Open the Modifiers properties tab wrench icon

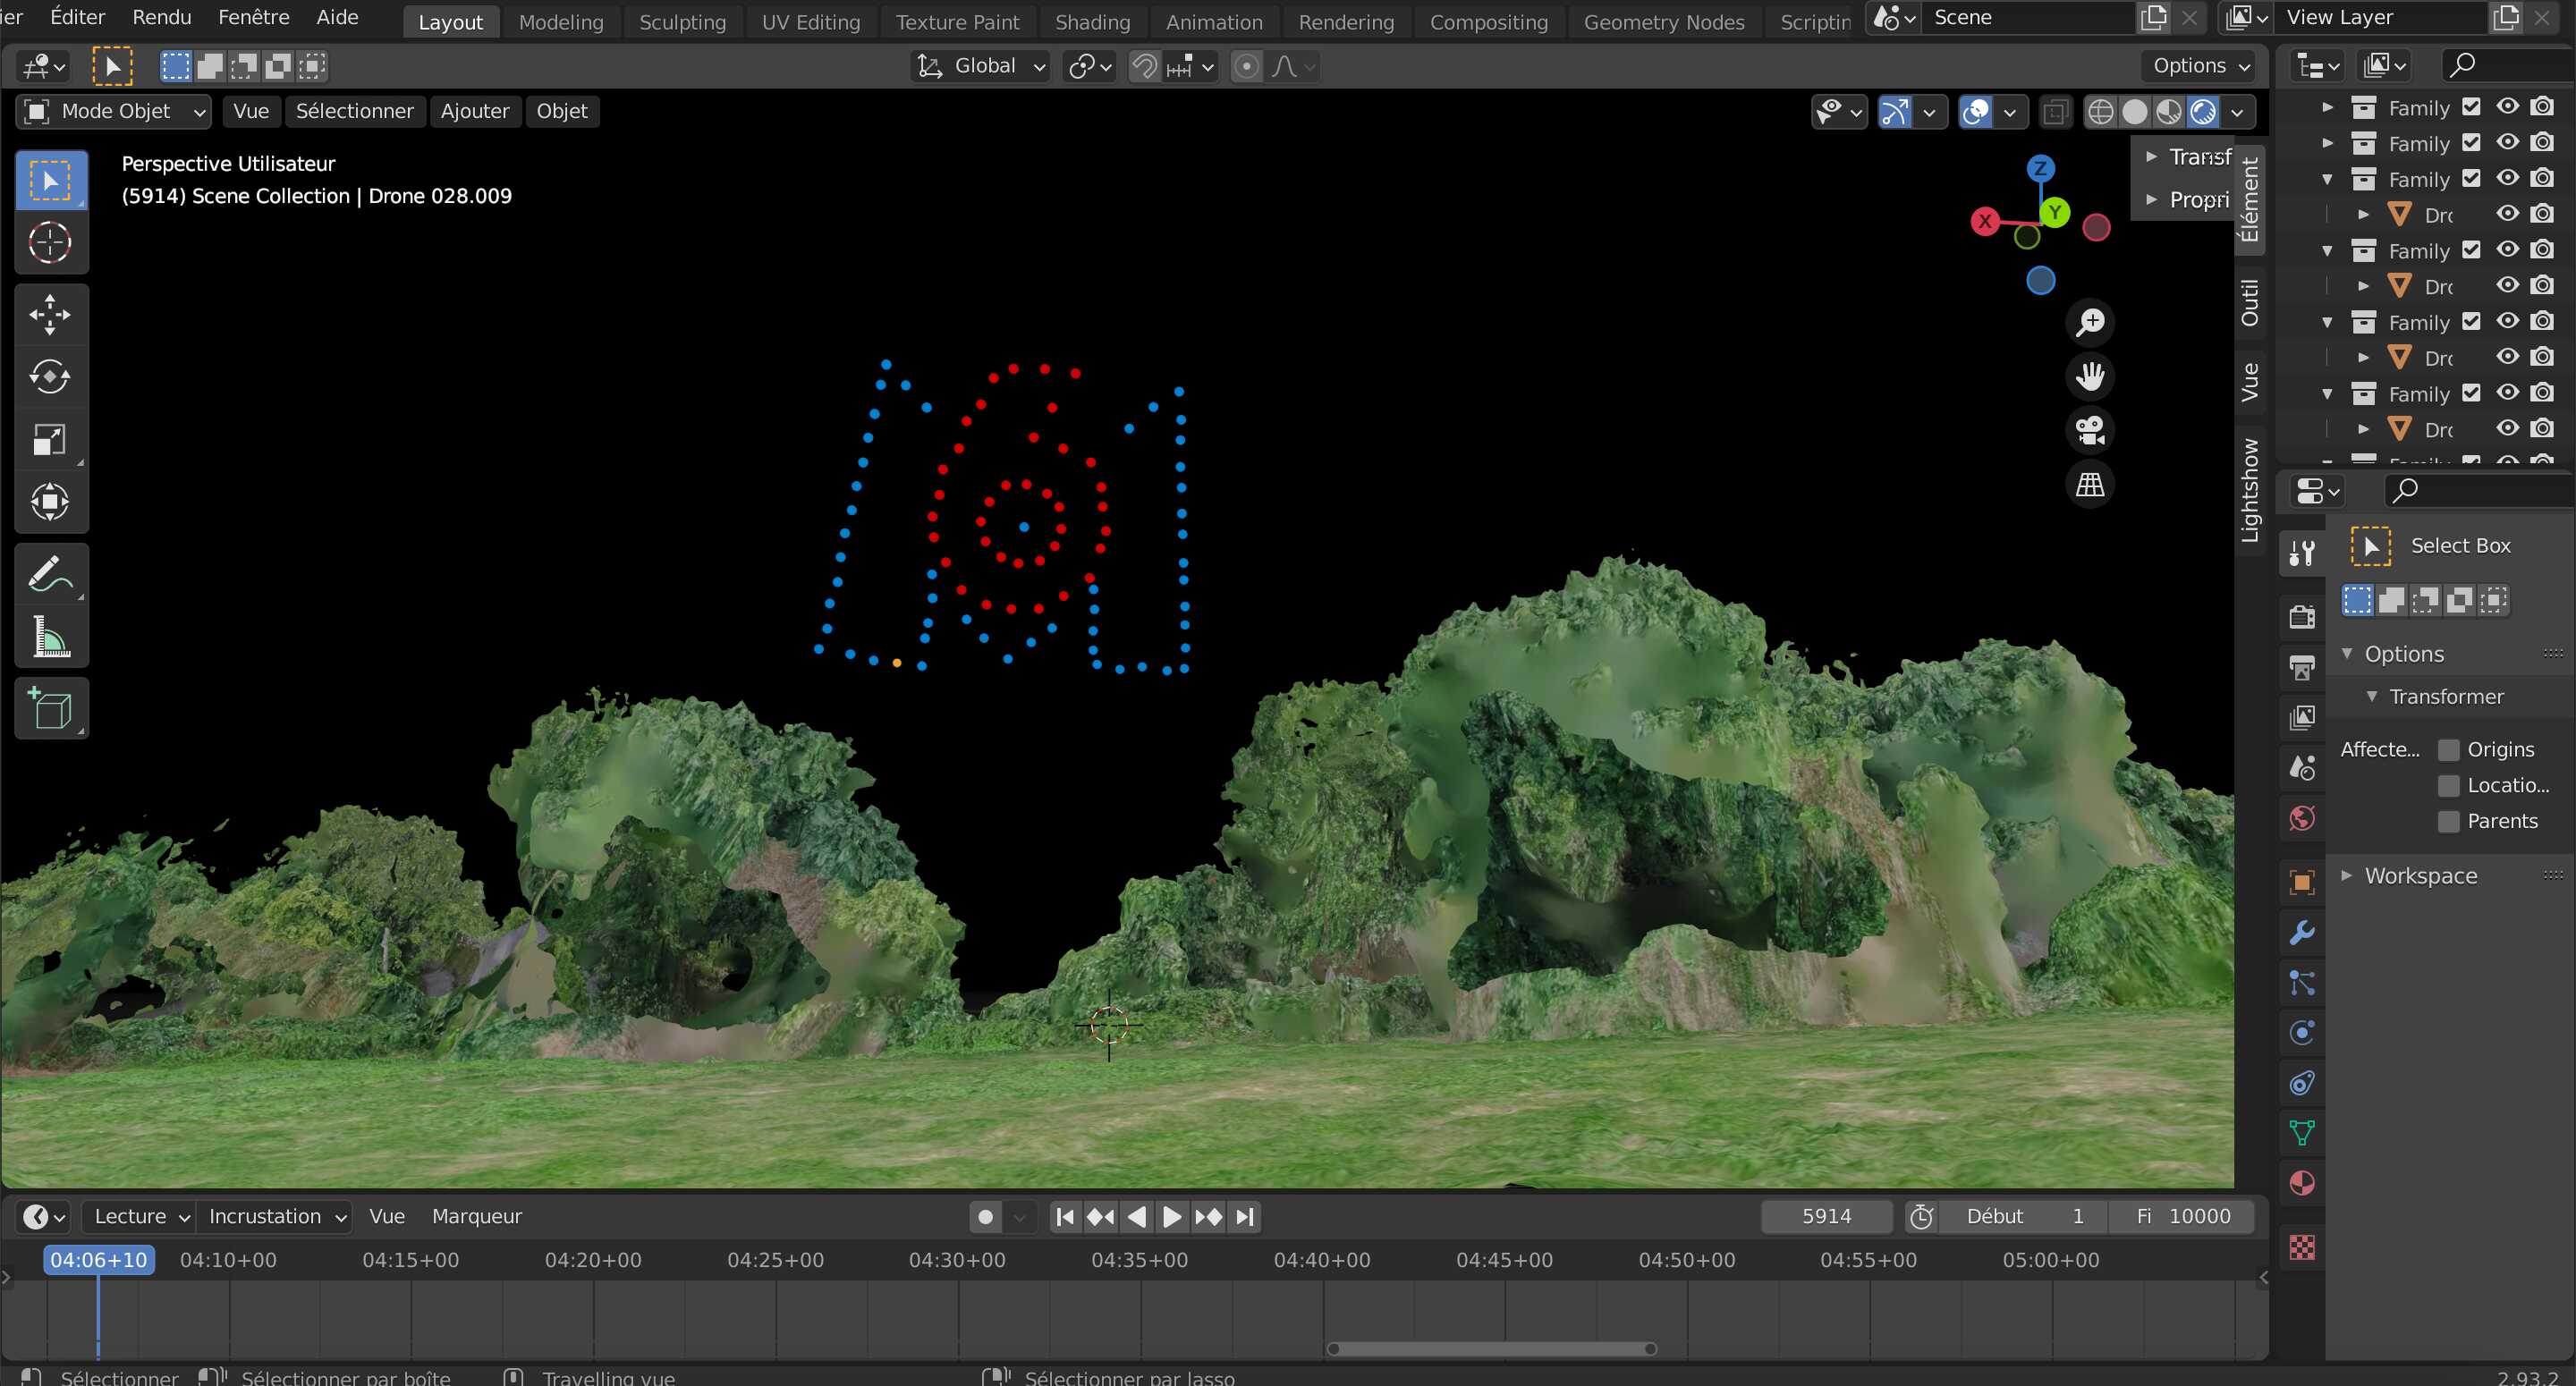point(2302,933)
